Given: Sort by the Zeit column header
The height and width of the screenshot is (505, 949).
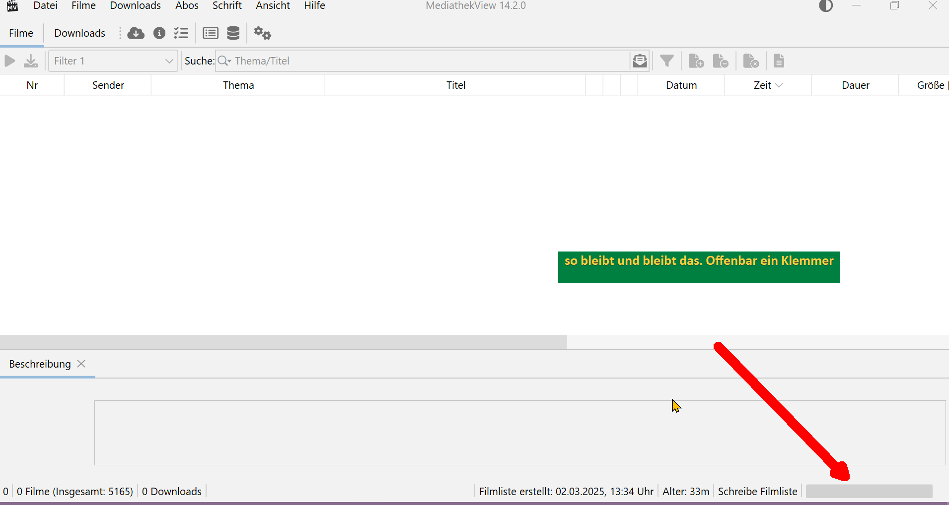Looking at the screenshot, I should (x=768, y=85).
